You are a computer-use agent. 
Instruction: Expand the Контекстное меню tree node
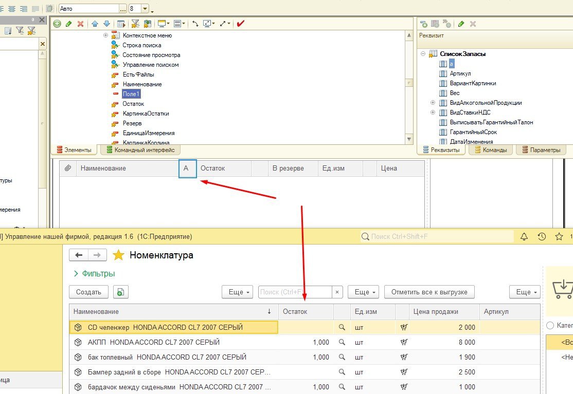105,35
